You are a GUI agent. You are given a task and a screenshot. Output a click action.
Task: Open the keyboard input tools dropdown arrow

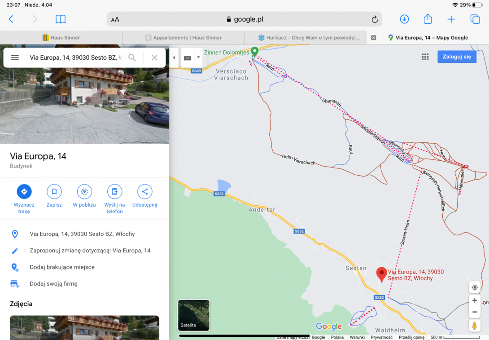tap(198, 57)
